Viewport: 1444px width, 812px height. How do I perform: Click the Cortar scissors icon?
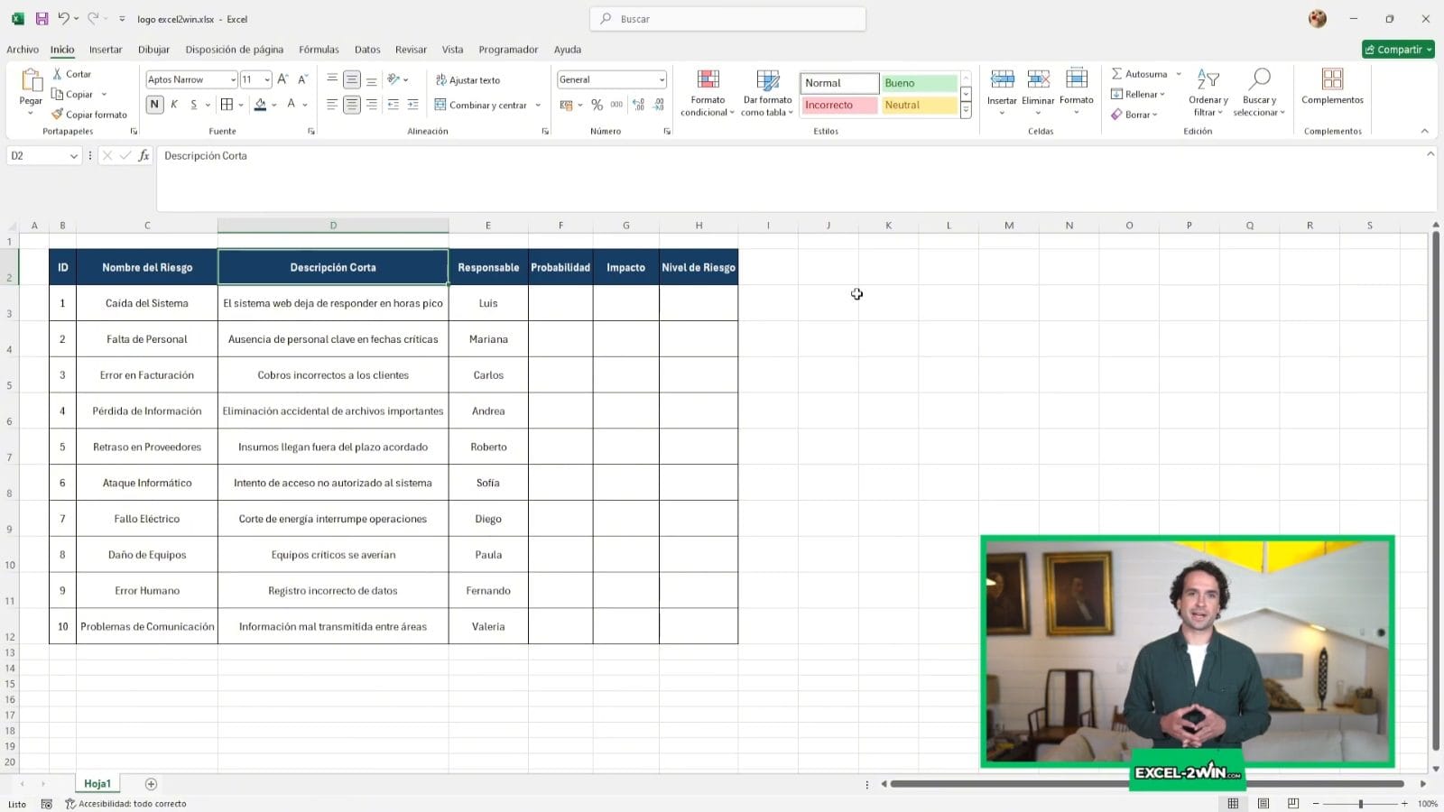(x=58, y=74)
